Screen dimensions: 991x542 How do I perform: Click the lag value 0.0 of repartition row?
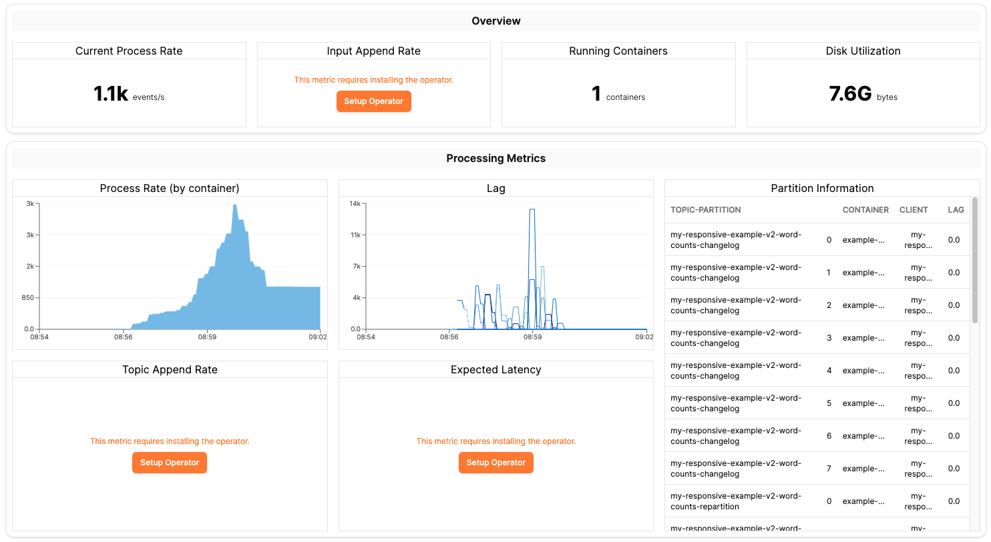point(954,501)
